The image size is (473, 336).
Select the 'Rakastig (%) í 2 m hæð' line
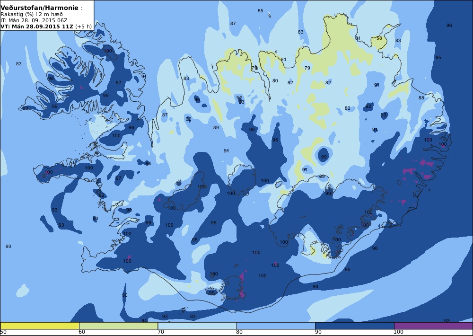31,15
